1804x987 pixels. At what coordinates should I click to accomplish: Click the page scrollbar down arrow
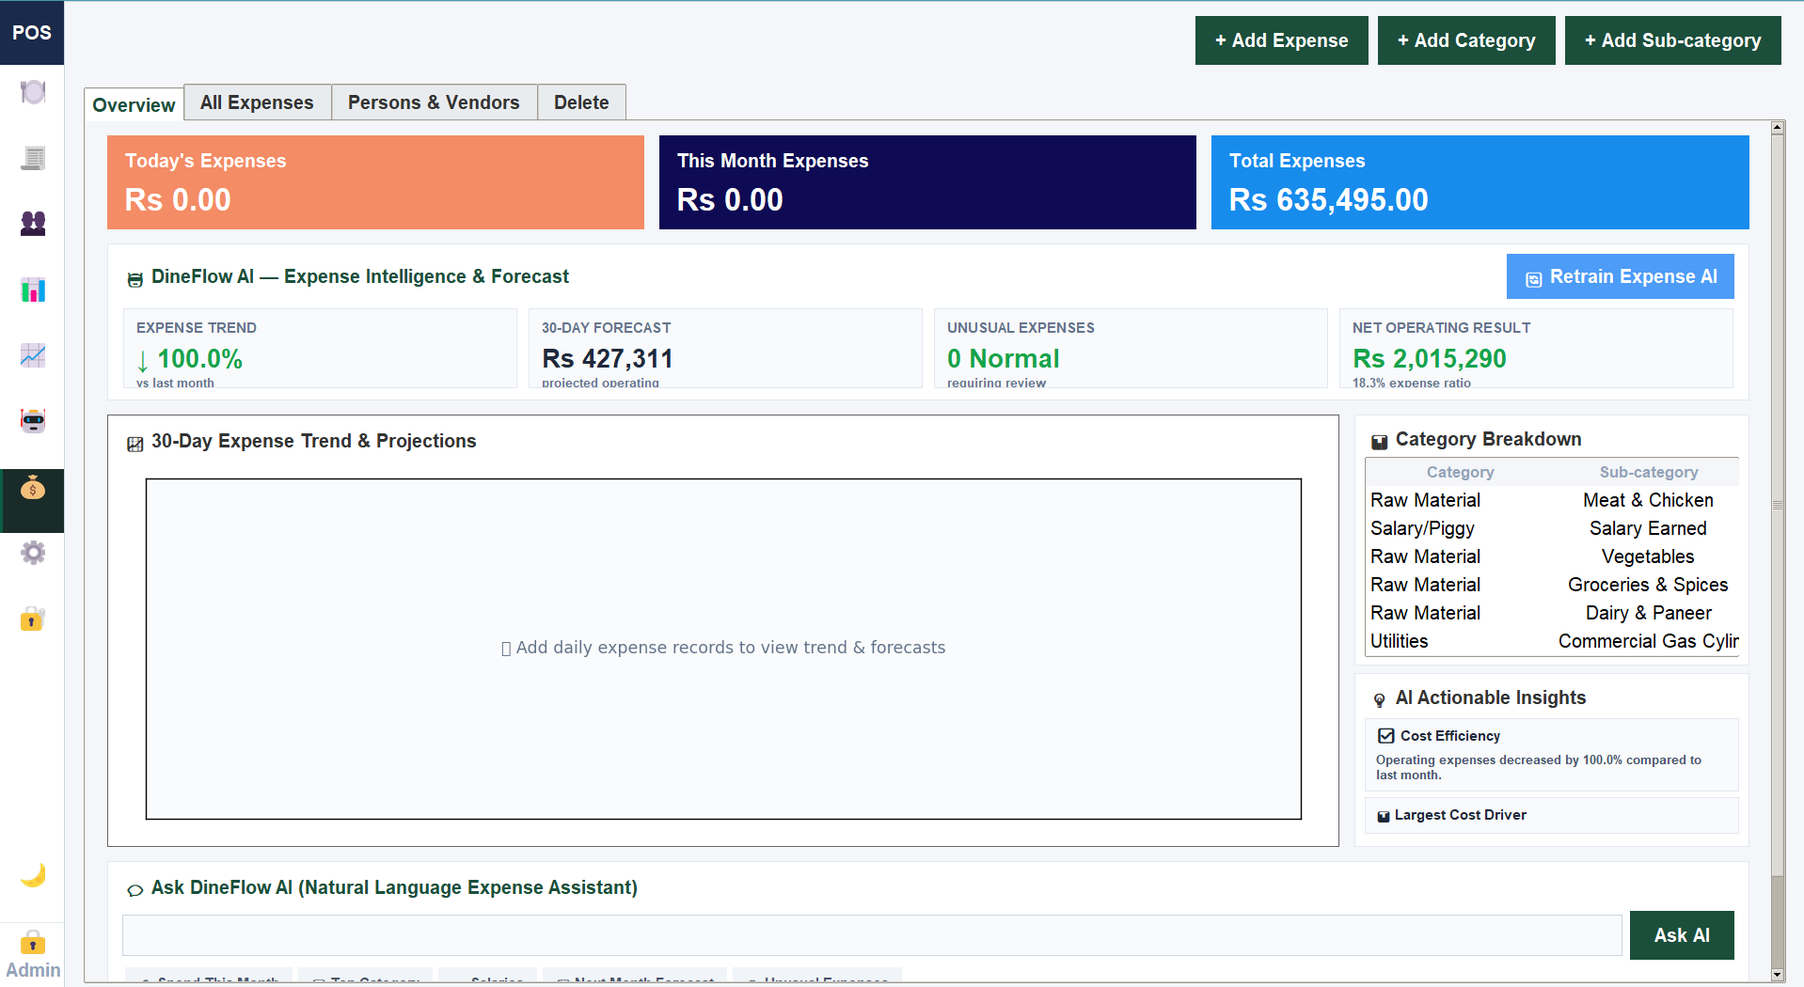[x=1777, y=974]
